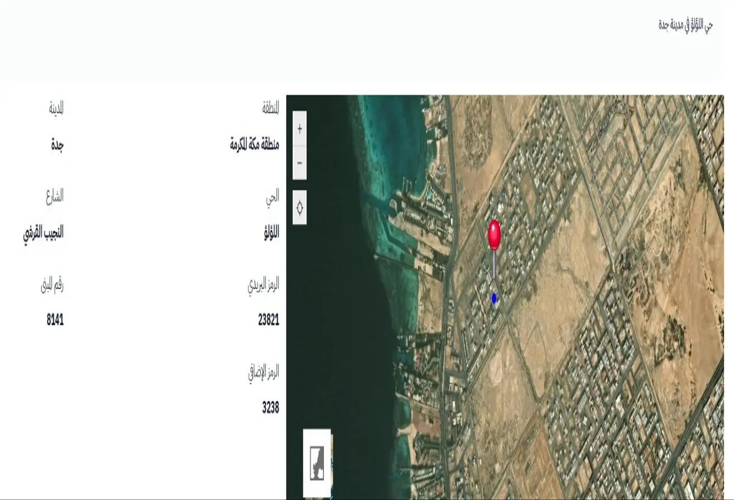
Task: Zoom in on the map
Action: 299,129
